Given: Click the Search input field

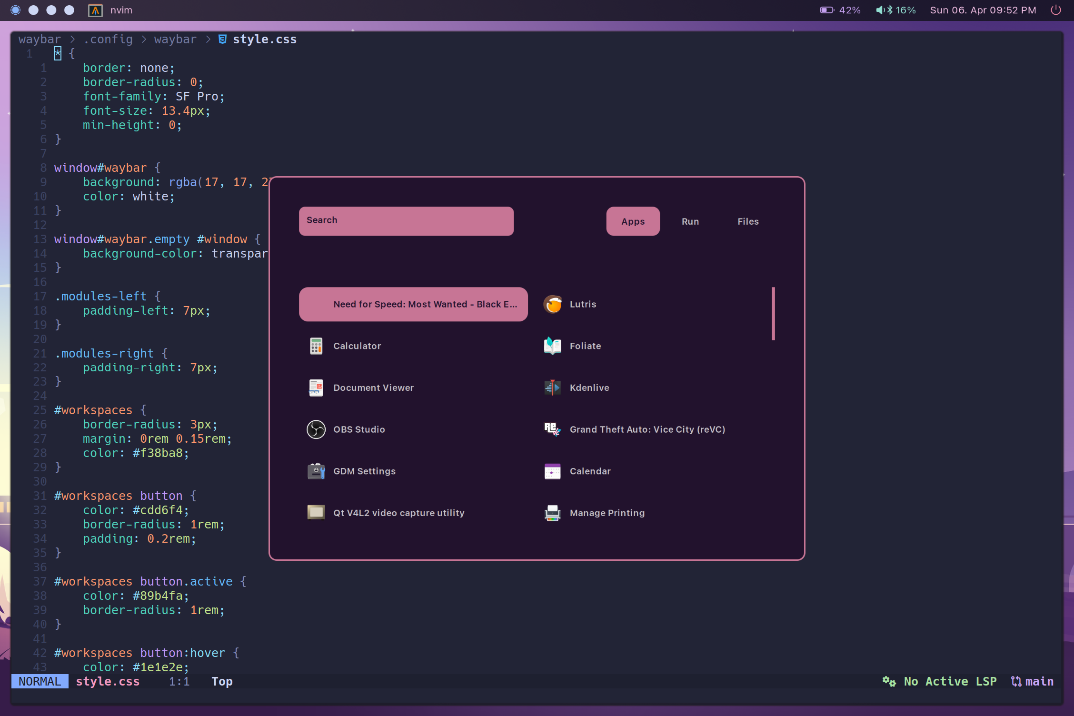Looking at the screenshot, I should tap(406, 221).
